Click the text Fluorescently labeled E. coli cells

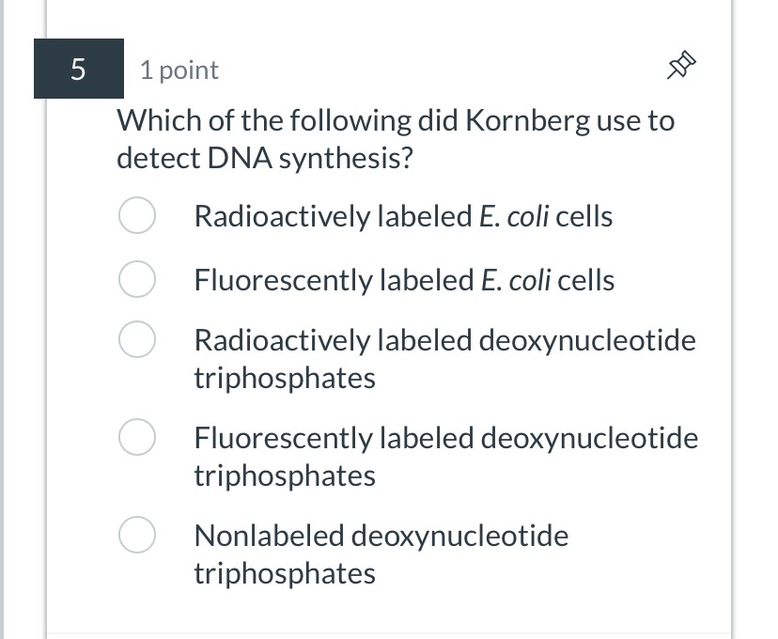point(404,279)
